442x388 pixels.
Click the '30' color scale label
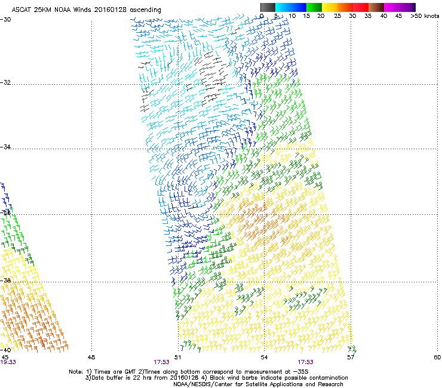352,16
